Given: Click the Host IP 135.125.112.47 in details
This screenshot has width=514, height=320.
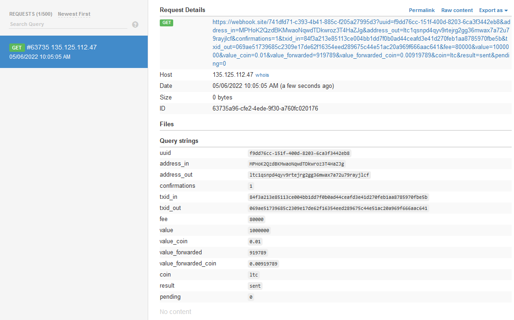Looking at the screenshot, I should pos(233,75).
